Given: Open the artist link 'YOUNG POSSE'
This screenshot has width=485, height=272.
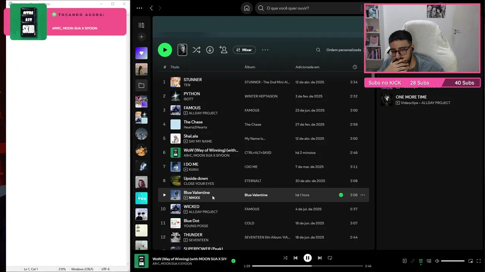Looking at the screenshot, I should 196,226.
